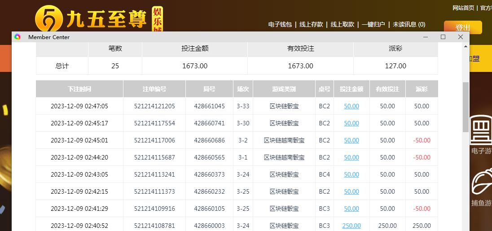
Task: Click the 桌号 column header
Action: [325, 89]
